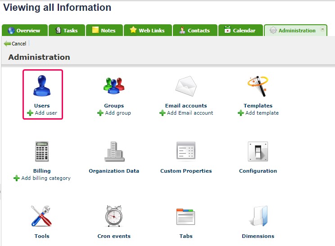Screen dimensions: 335x246
Task: Click the Add user link
Action: [x=46, y=113]
